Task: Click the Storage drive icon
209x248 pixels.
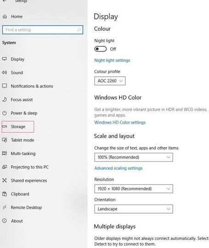Action: [x=5, y=126]
